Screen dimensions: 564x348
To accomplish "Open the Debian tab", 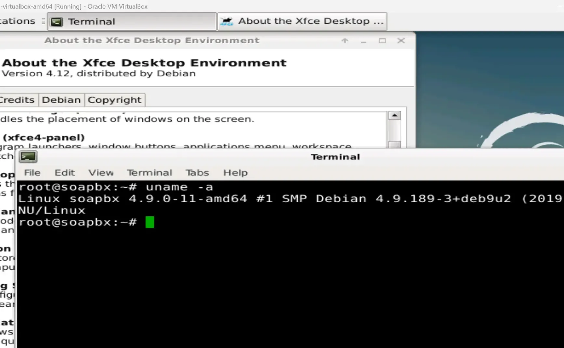I will (61, 100).
